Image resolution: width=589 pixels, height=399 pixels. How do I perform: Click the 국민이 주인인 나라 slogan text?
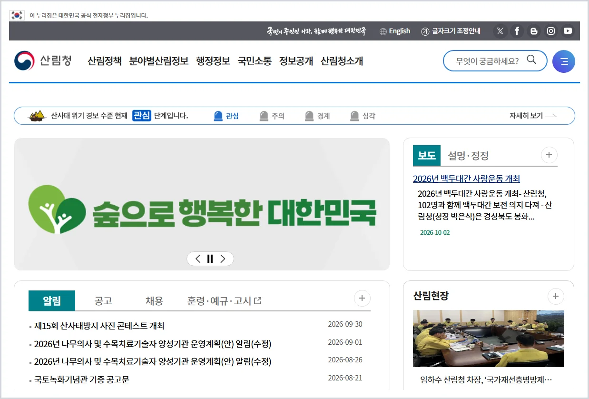tap(316, 31)
